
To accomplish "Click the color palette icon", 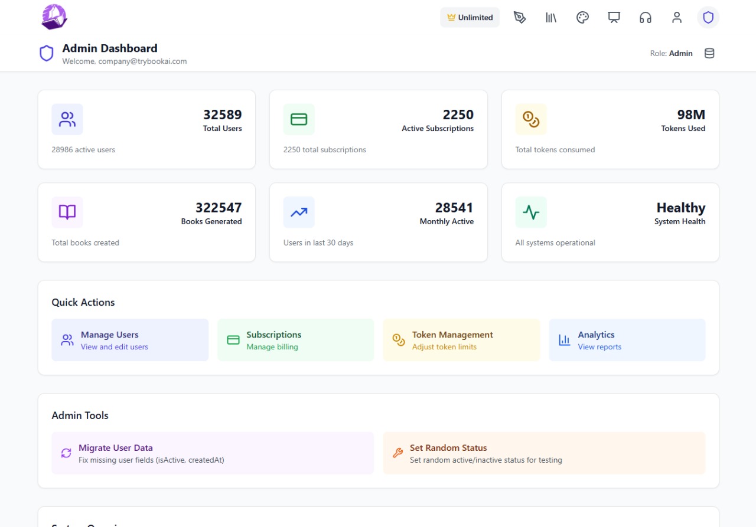I will (x=582, y=18).
